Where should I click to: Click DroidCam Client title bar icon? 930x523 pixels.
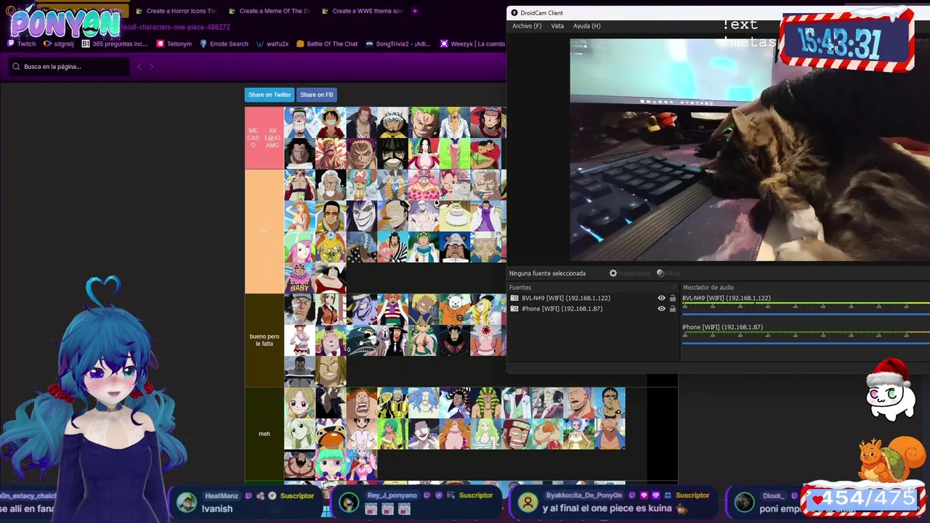(514, 13)
